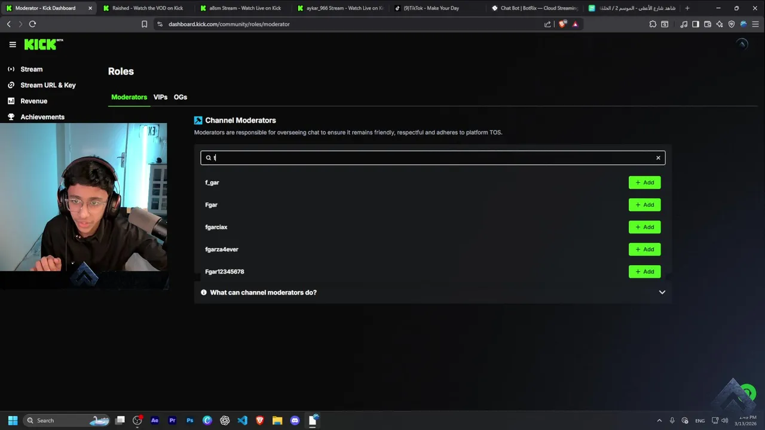The image size is (765, 430).
Task: Click the share page icon
Action: (547, 24)
